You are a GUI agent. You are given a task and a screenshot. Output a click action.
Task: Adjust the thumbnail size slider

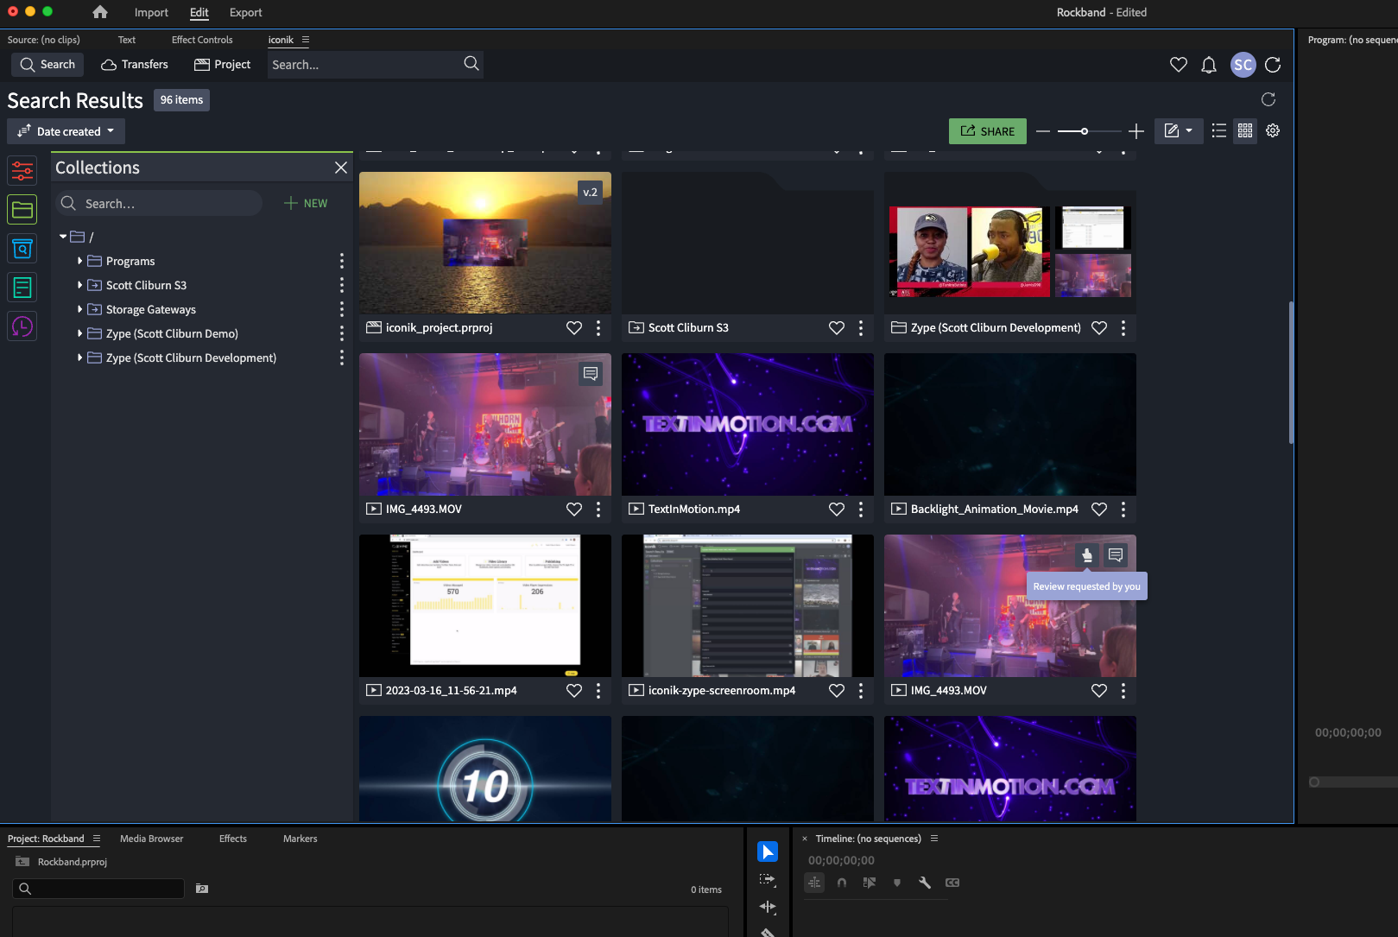tap(1085, 131)
